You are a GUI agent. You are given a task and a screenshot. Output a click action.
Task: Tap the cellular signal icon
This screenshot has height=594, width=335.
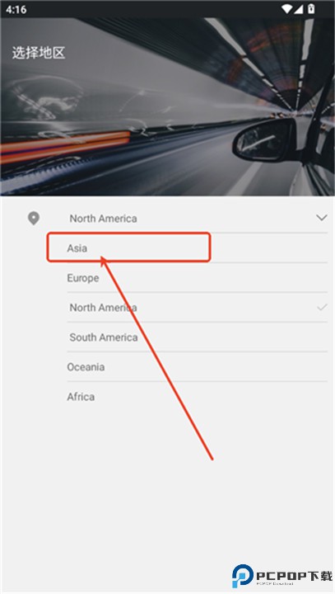[x=298, y=8]
